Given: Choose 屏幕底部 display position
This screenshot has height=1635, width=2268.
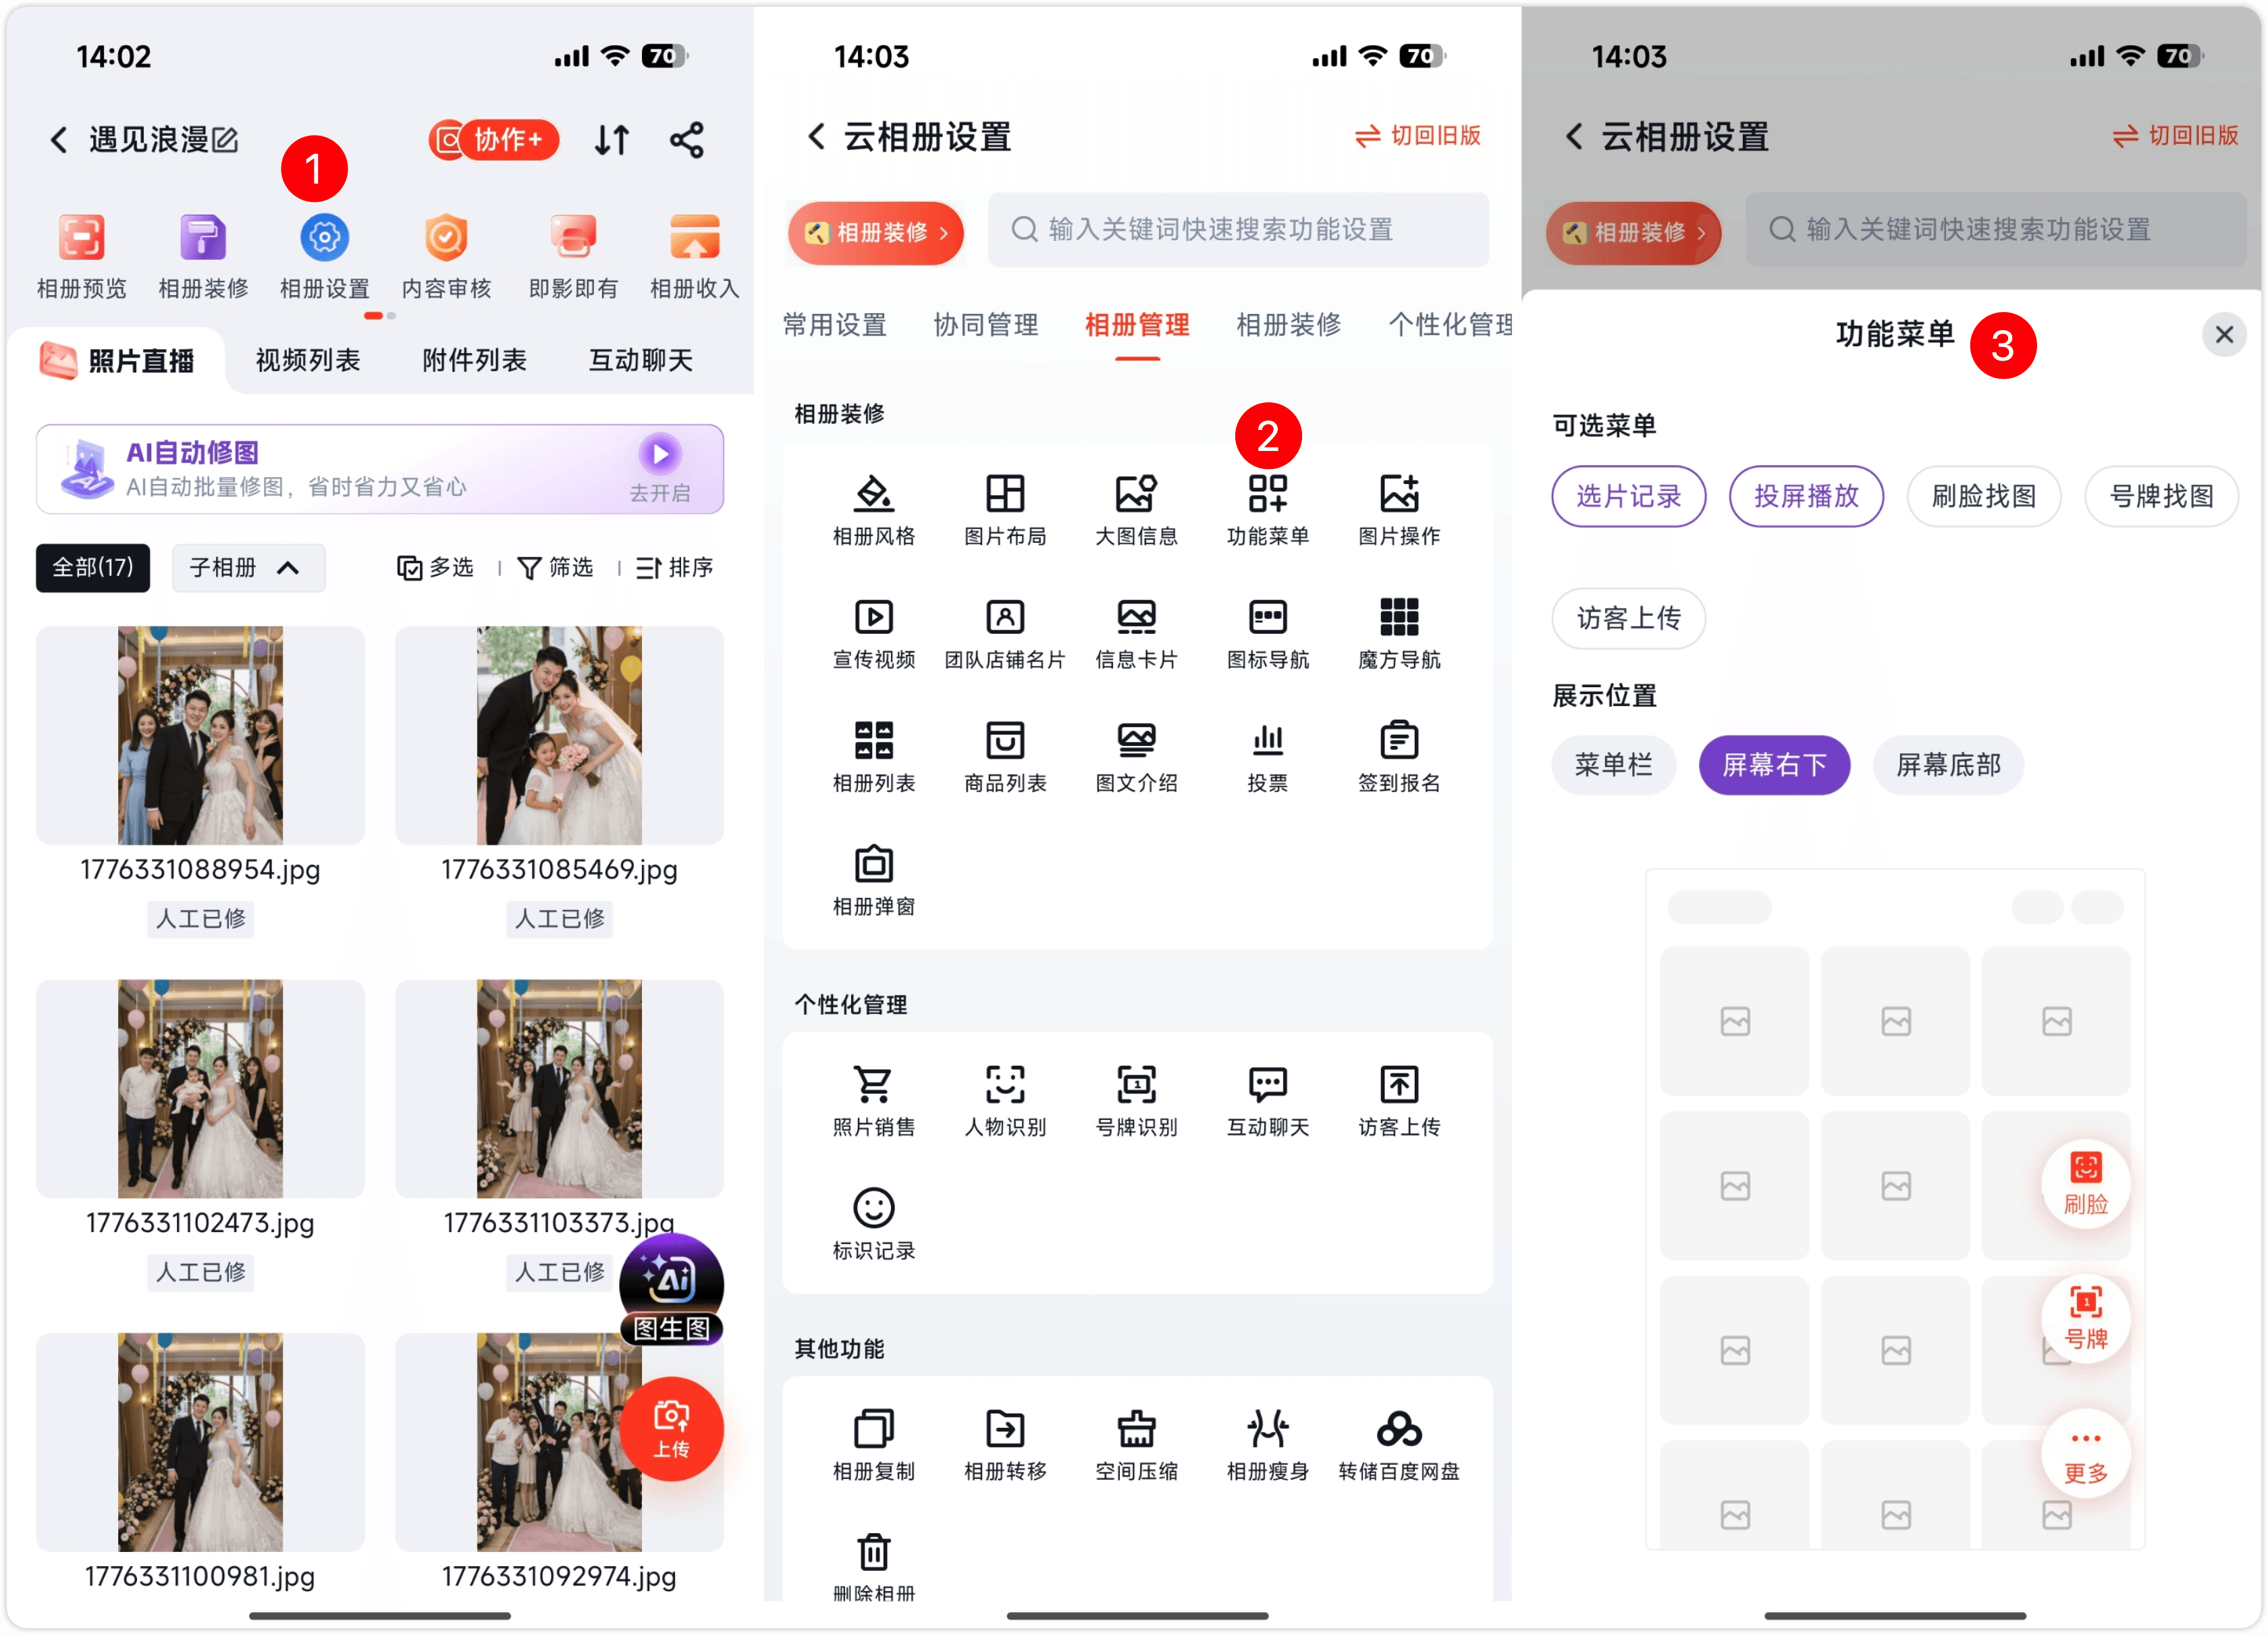Looking at the screenshot, I should 1948,765.
